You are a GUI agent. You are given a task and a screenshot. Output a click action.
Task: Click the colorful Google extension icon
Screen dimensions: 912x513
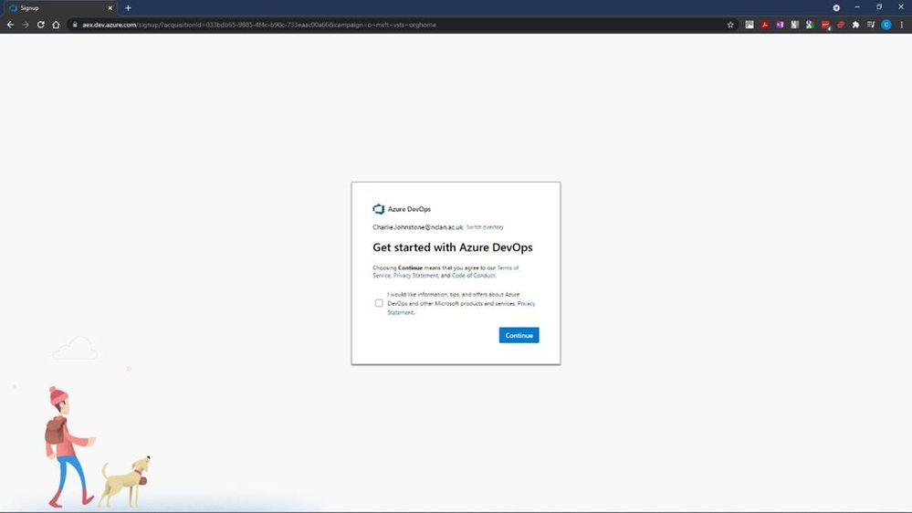point(810,25)
